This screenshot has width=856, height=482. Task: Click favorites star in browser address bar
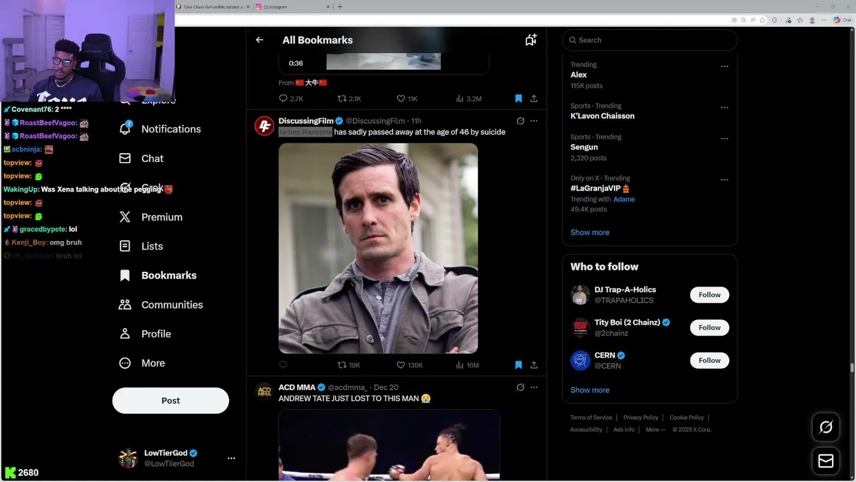point(762,20)
